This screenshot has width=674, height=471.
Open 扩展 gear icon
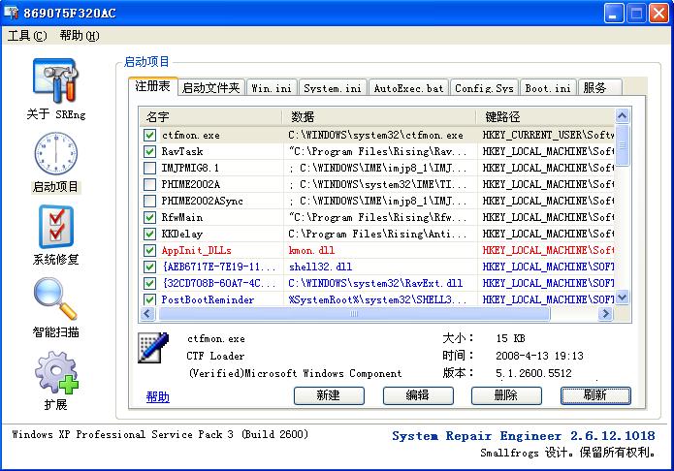(x=57, y=372)
